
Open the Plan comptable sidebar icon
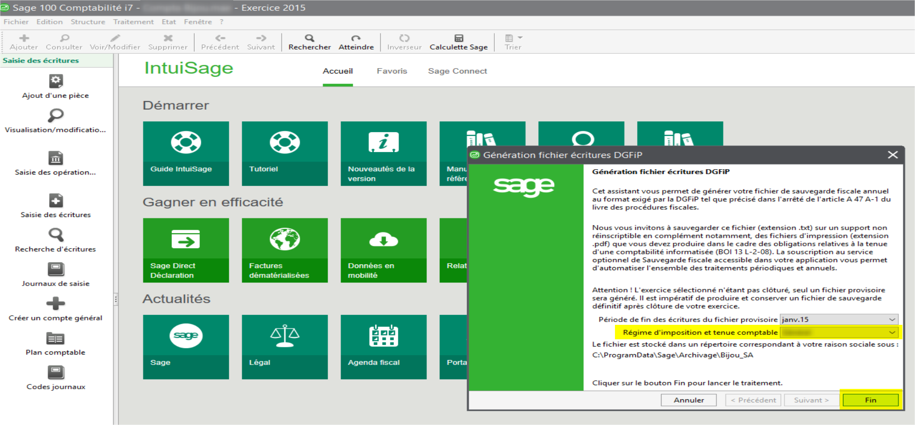(x=55, y=338)
